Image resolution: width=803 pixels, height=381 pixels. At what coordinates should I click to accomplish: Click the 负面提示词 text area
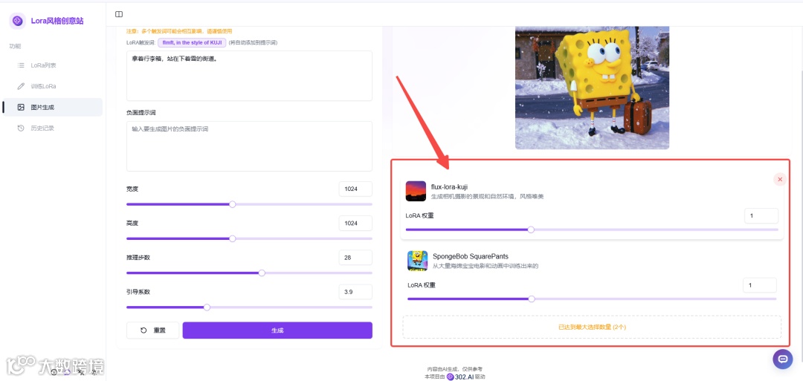click(249, 146)
